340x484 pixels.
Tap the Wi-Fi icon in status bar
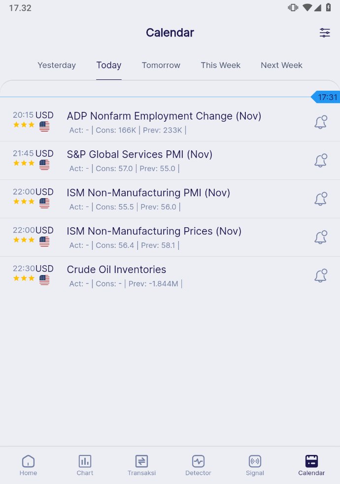pos(307,7)
